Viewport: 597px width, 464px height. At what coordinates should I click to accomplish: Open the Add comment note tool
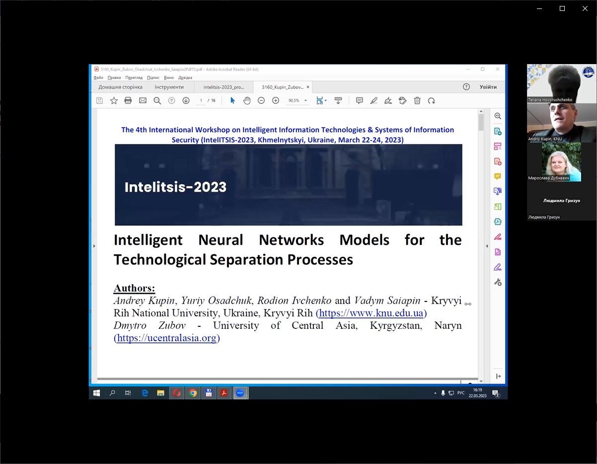click(x=359, y=101)
